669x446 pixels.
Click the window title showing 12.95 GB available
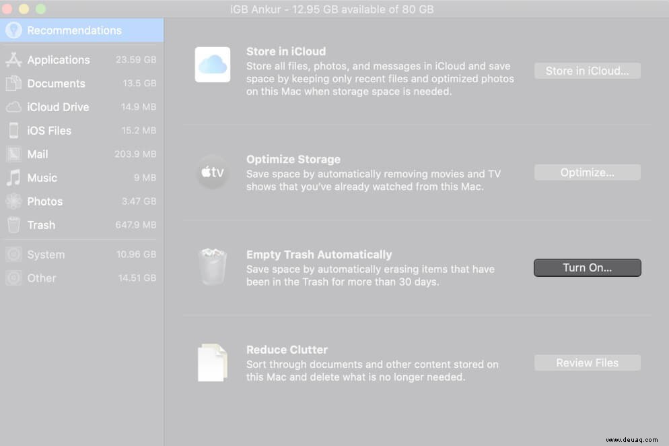click(332, 9)
